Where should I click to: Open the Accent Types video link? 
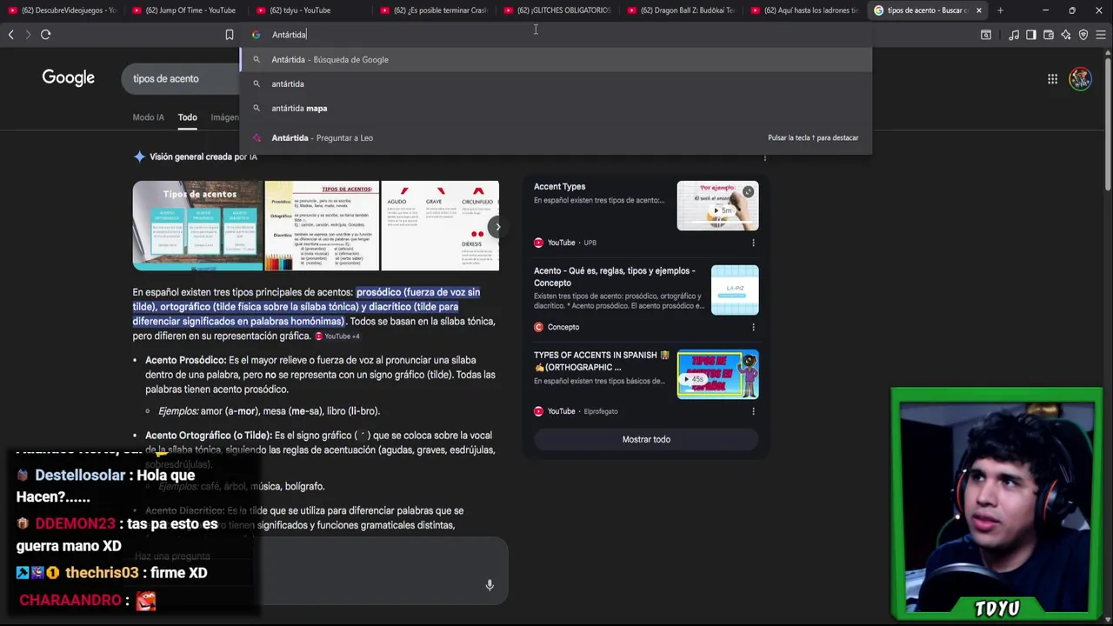pos(559,187)
